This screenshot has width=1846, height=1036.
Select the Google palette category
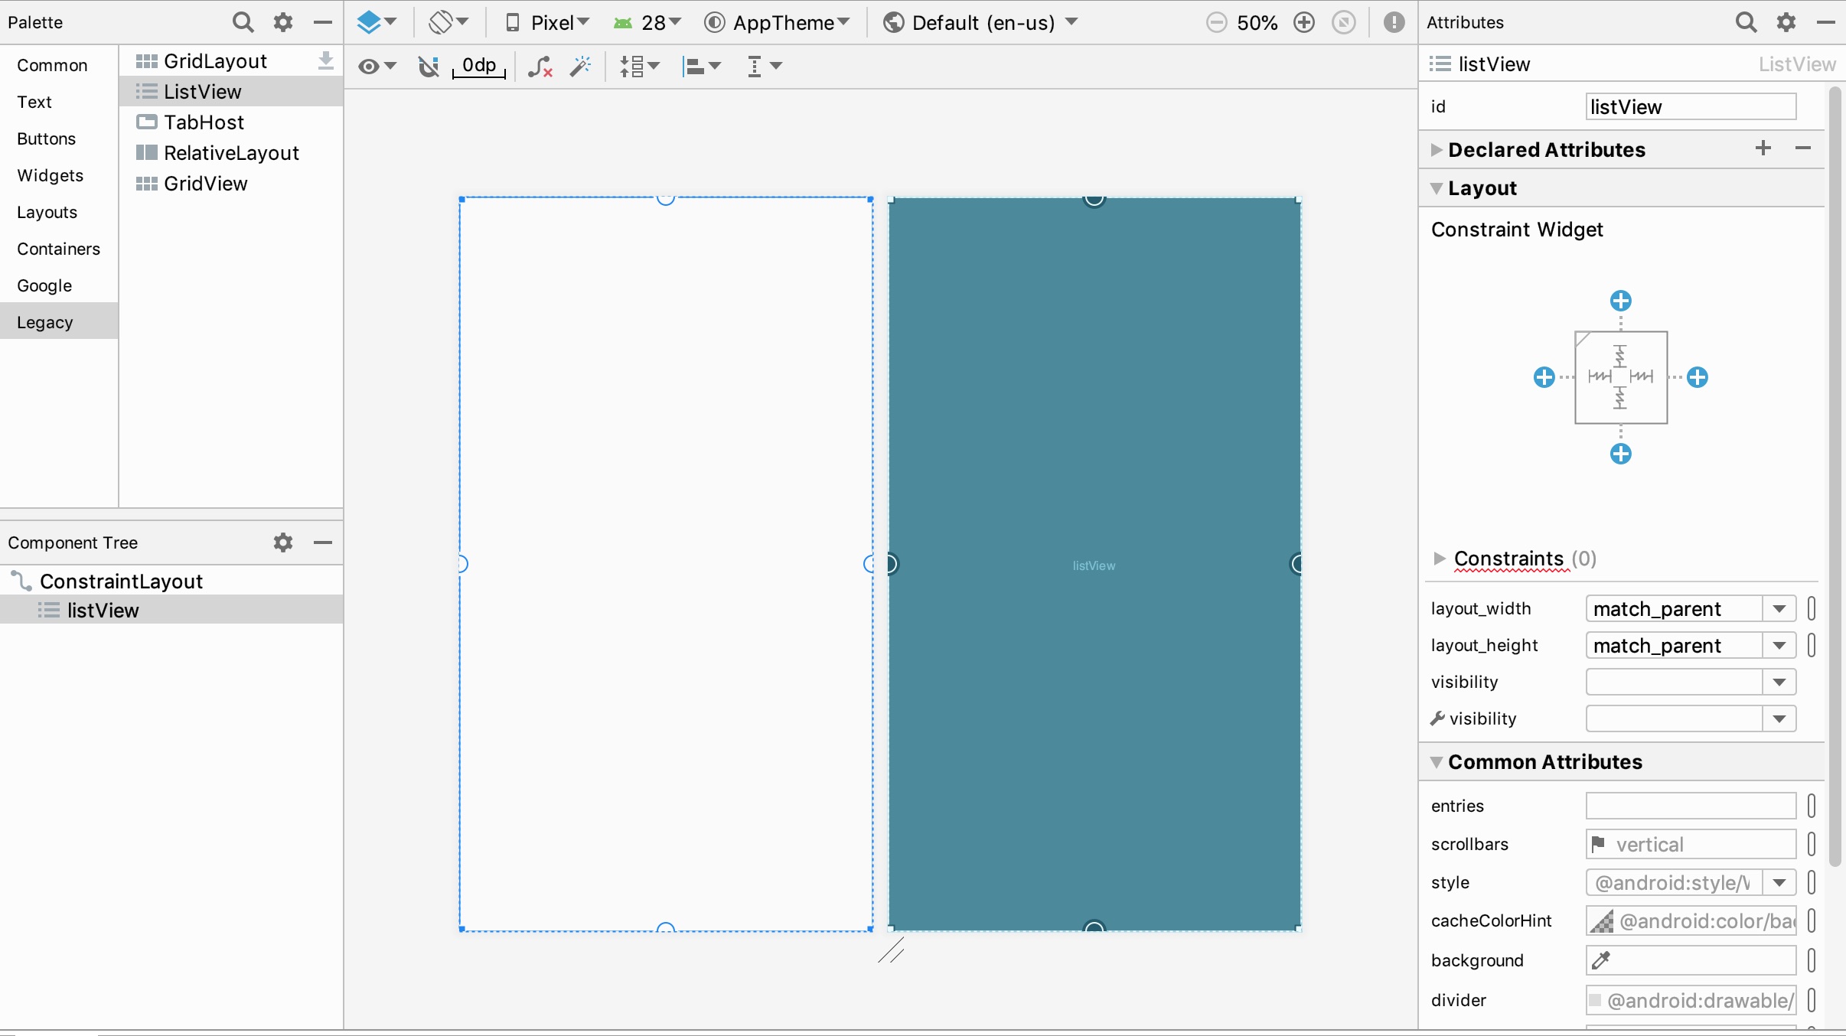44,285
